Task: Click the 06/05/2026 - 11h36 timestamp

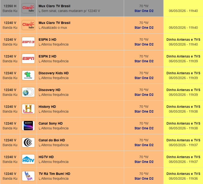Action: [183, 179]
